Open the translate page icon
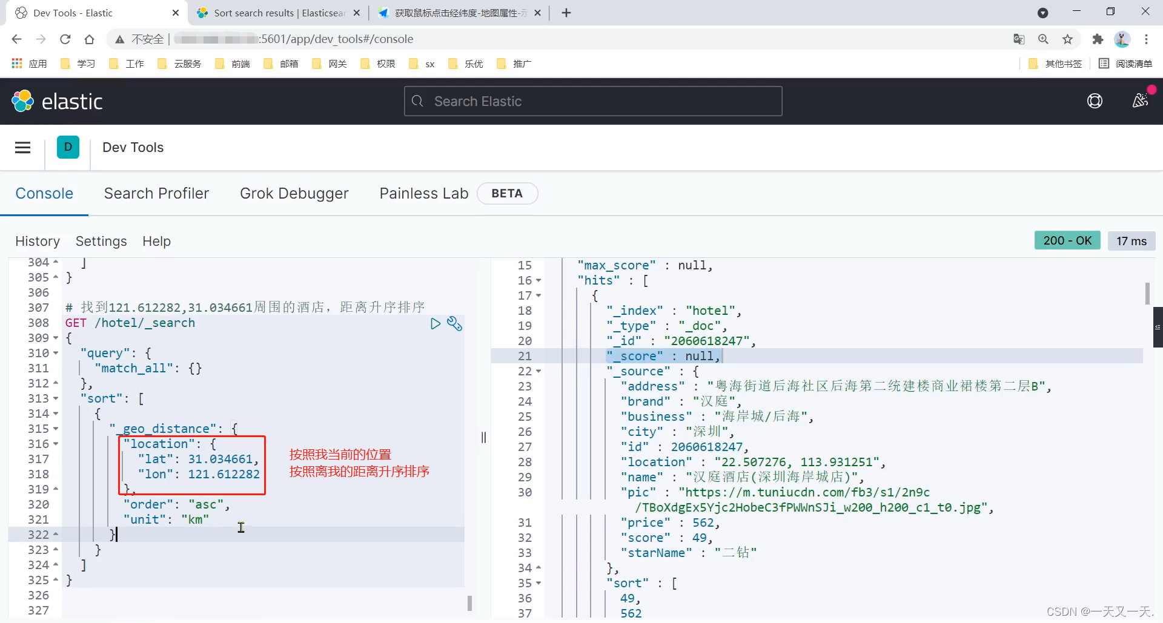The image size is (1163, 623). pyautogui.click(x=1019, y=39)
